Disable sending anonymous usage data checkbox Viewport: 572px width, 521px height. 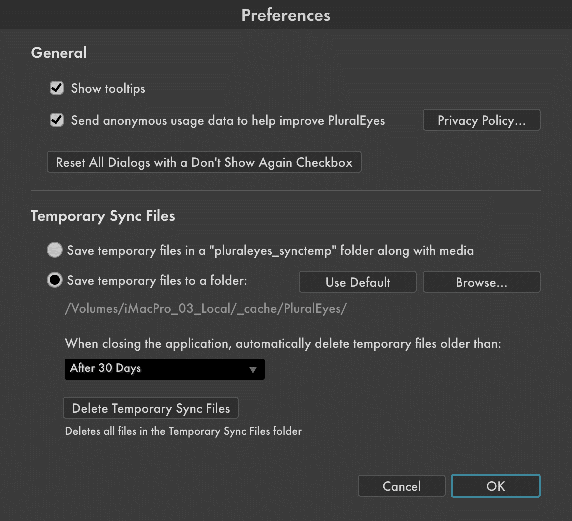pyautogui.click(x=57, y=120)
